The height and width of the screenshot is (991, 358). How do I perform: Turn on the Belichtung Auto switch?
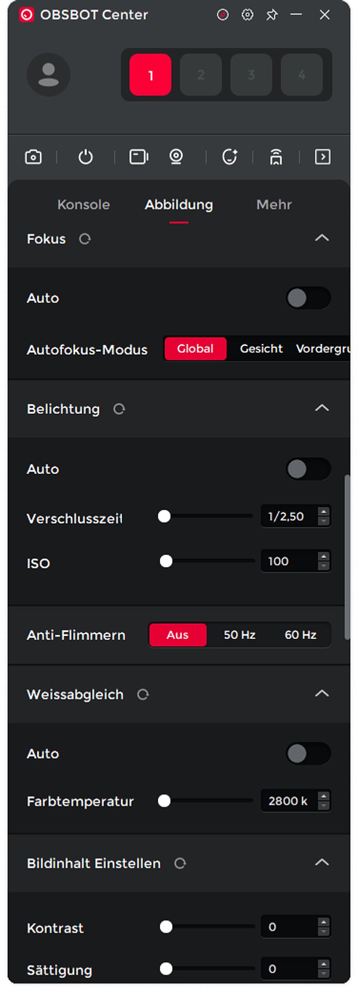pyautogui.click(x=308, y=469)
